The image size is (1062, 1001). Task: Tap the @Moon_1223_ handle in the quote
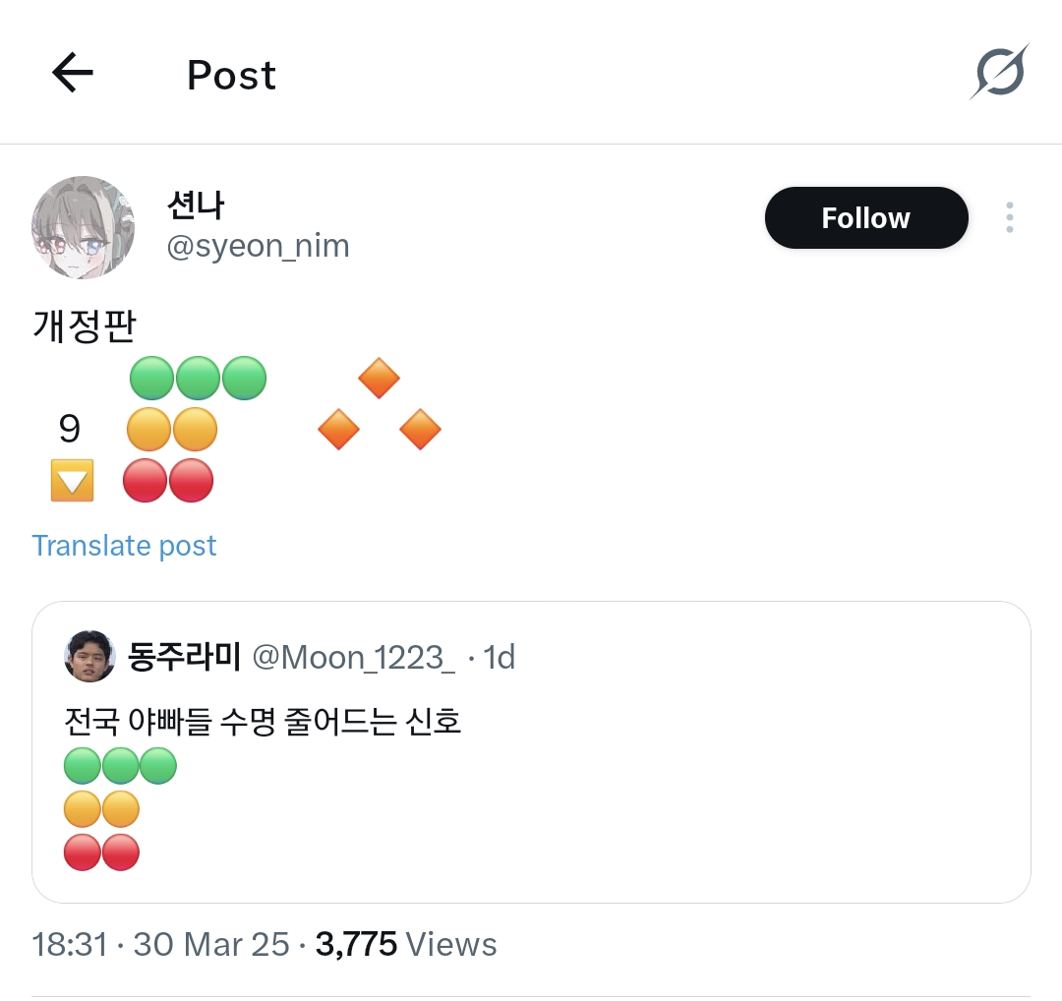[x=353, y=657]
